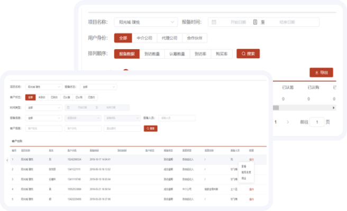Viewport: 347px width, 211px height.
Task: Click the calendar icon in lower panel date range
Action: (68, 107)
